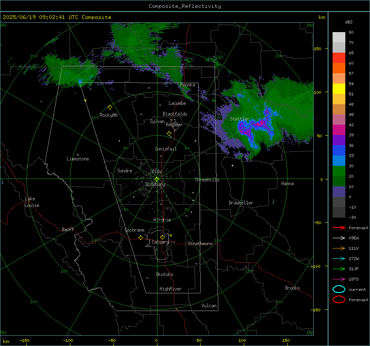This screenshot has width=370, height=346.
Task: Click the Cochrane town label
Action: click(134, 230)
